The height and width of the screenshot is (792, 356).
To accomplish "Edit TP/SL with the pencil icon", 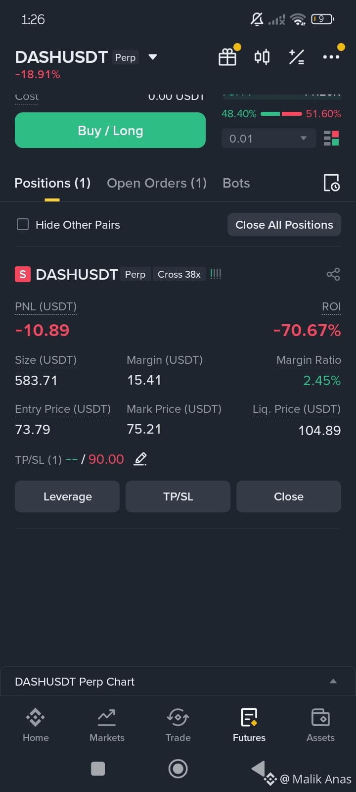I will tap(140, 459).
